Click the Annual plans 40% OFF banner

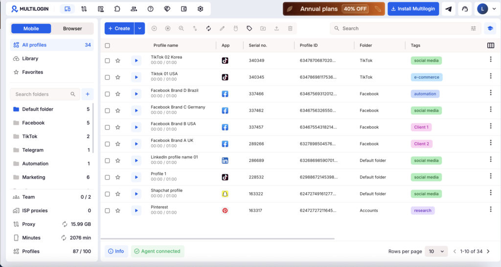tap(334, 9)
